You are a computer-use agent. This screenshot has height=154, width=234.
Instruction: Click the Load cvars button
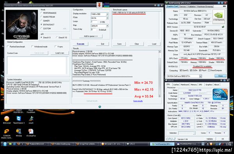tap(60, 53)
